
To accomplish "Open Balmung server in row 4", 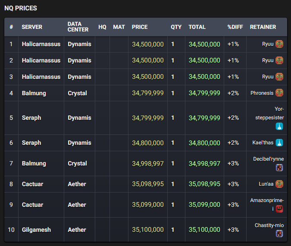I will click(34, 93).
